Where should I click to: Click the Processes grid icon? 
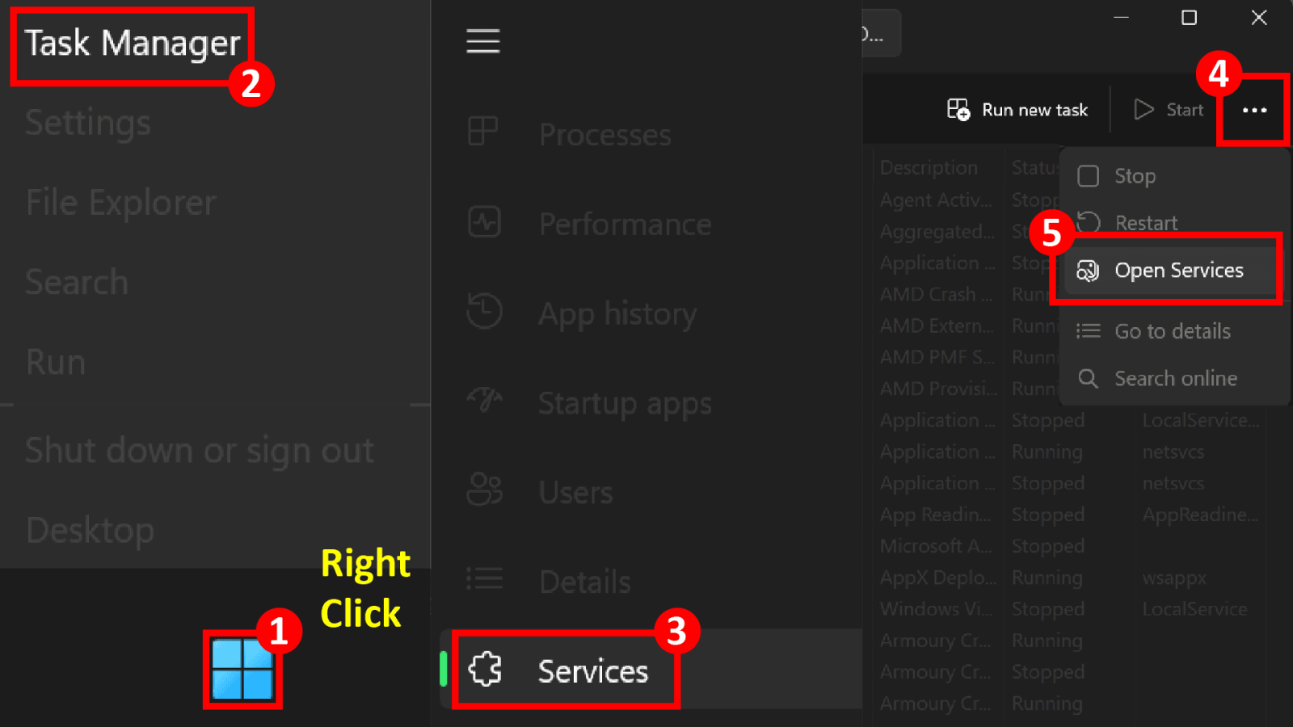pyautogui.click(x=483, y=131)
